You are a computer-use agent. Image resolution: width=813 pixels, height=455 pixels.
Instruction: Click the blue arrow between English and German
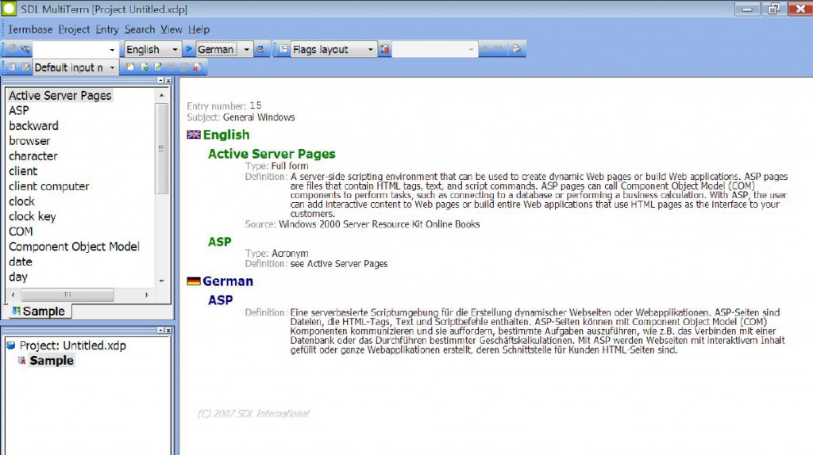189,49
